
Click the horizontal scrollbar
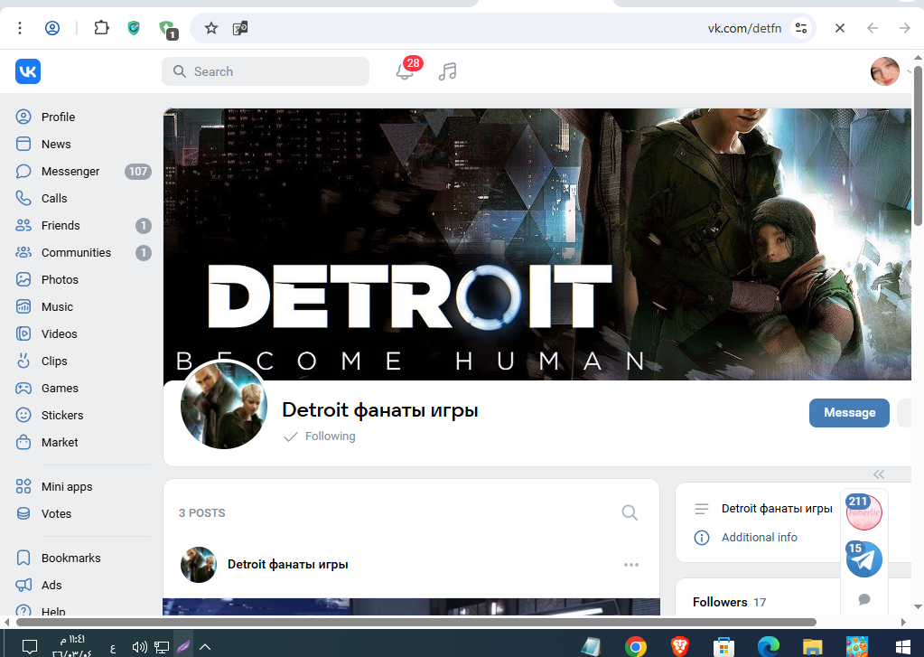[416, 622]
